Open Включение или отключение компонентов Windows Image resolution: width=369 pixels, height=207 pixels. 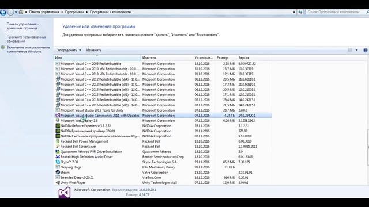click(28, 49)
